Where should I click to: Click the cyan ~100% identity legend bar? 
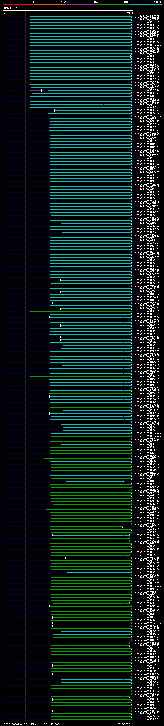(x=146, y=5)
